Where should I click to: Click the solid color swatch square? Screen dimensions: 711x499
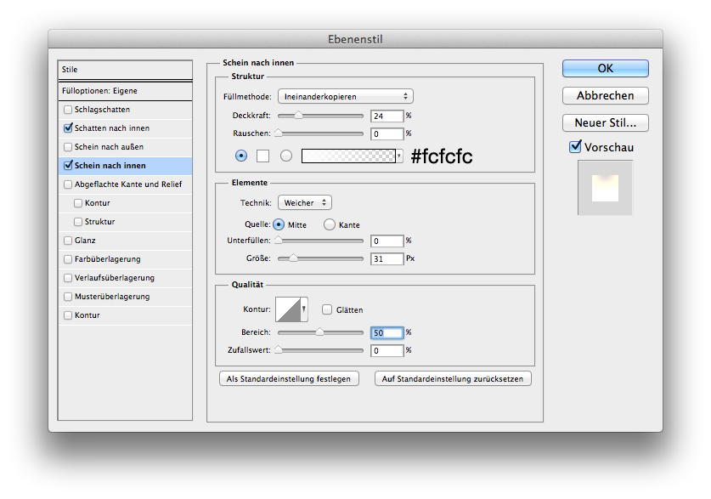[263, 156]
